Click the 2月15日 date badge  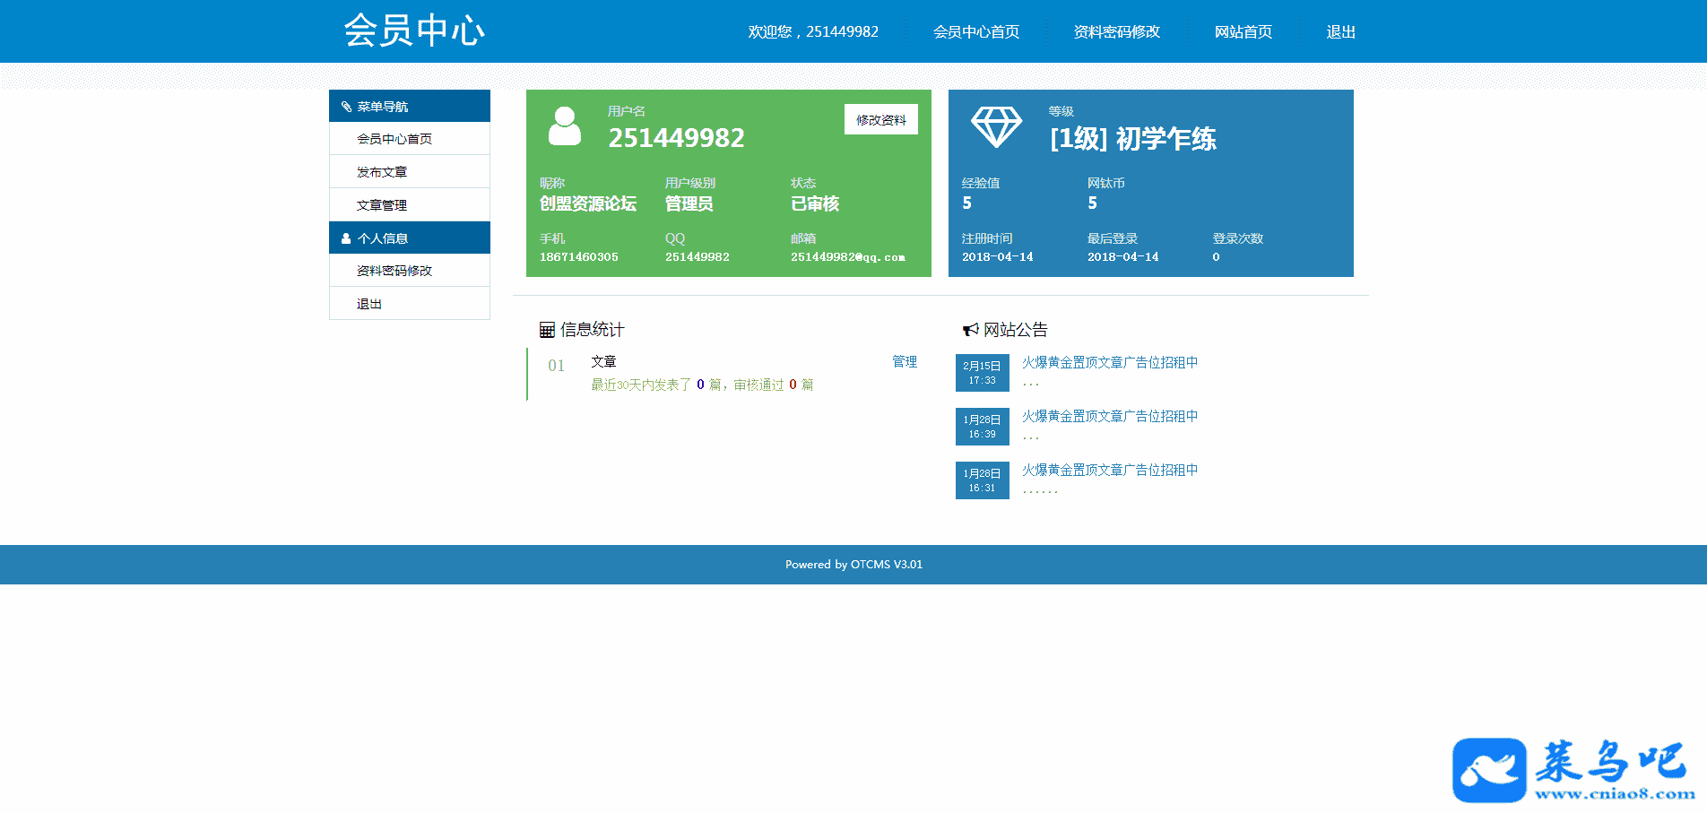[982, 373]
